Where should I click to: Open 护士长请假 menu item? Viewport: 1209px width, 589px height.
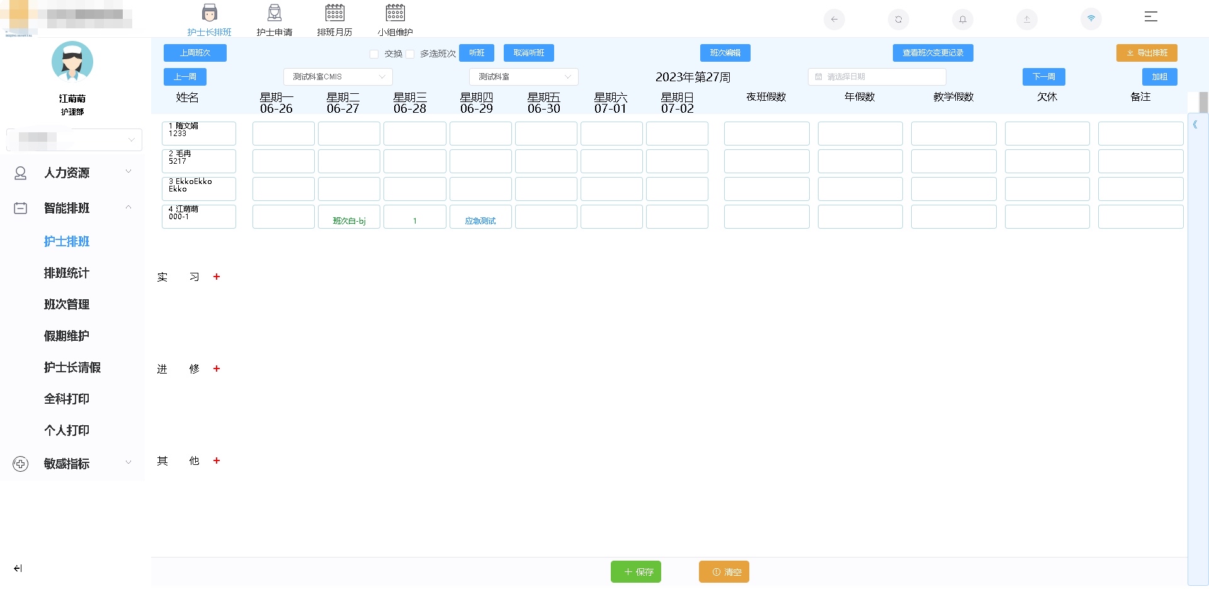pyautogui.click(x=72, y=368)
